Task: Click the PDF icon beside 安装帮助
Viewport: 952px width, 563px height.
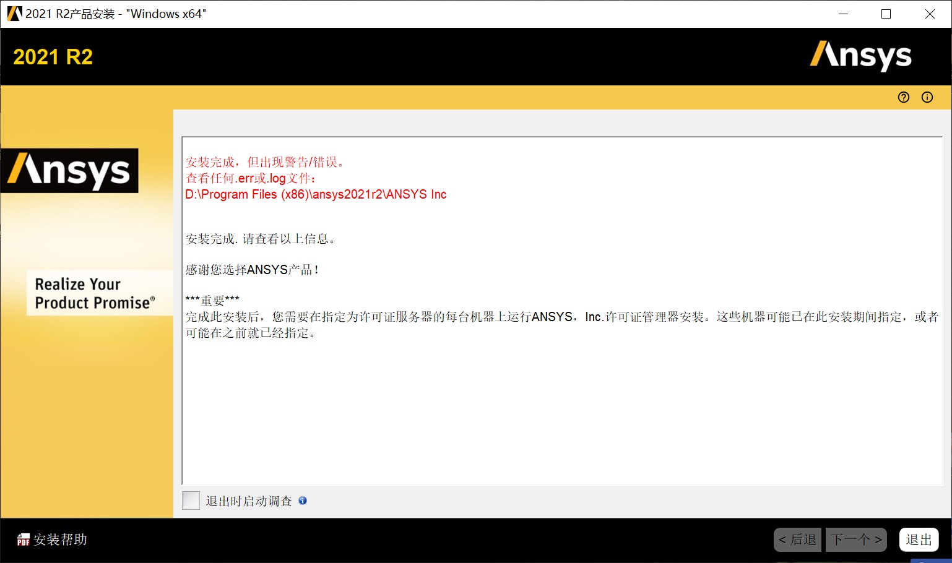Action: (24, 539)
